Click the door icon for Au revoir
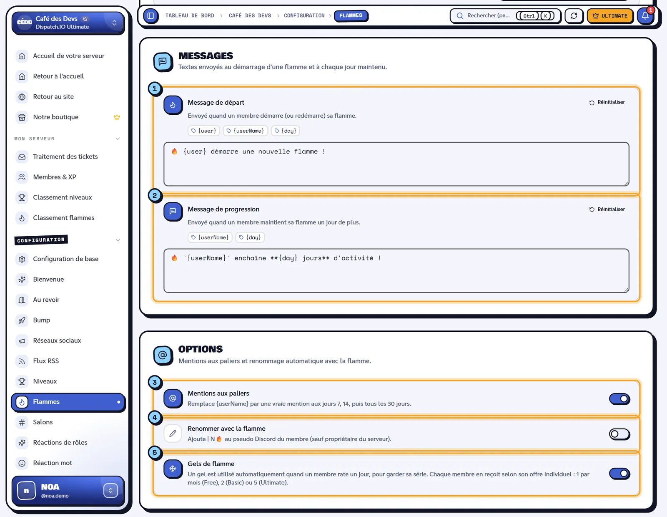This screenshot has height=517, width=667. click(22, 300)
